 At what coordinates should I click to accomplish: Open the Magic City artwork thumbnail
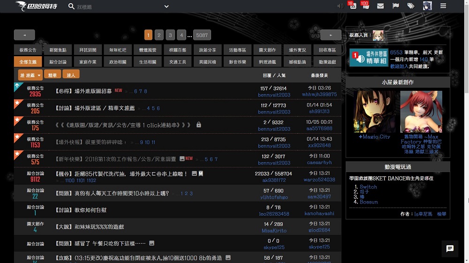pos(374,112)
